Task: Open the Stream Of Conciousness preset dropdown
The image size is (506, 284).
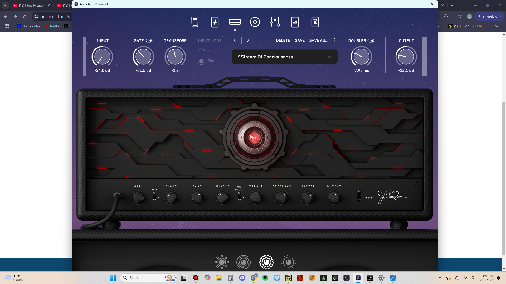Action: coord(285,57)
